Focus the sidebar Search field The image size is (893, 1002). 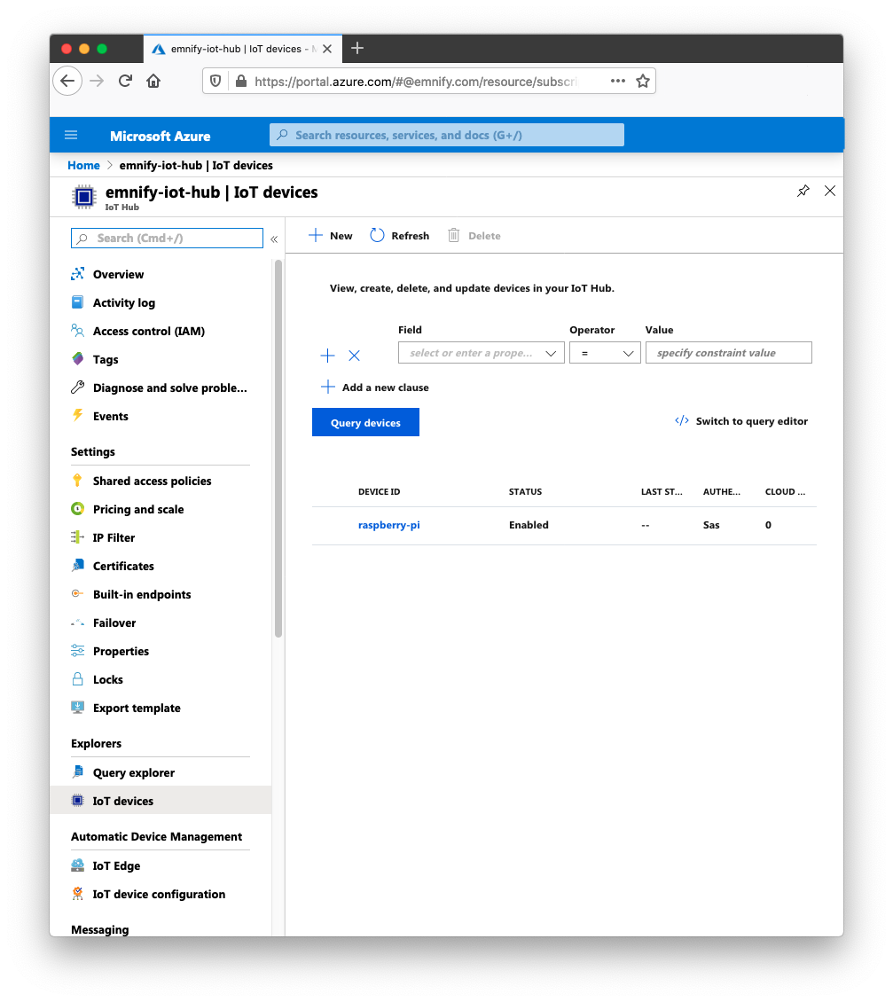click(167, 239)
